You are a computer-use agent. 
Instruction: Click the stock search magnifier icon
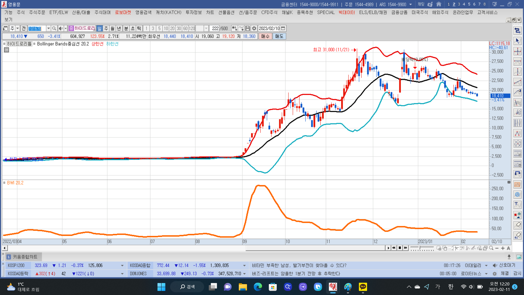(x=54, y=28)
